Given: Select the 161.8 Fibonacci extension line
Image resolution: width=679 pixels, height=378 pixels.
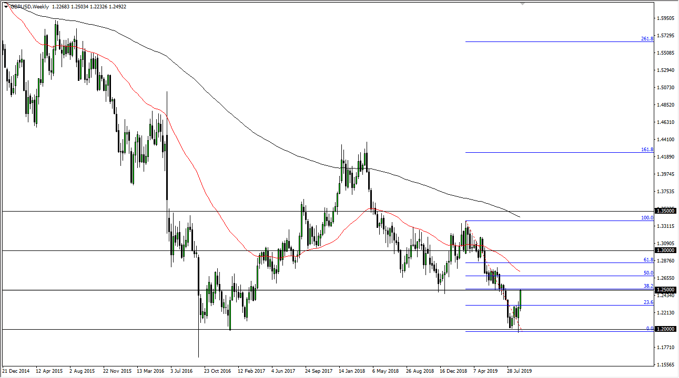Looking at the screenshot, I should (x=552, y=153).
